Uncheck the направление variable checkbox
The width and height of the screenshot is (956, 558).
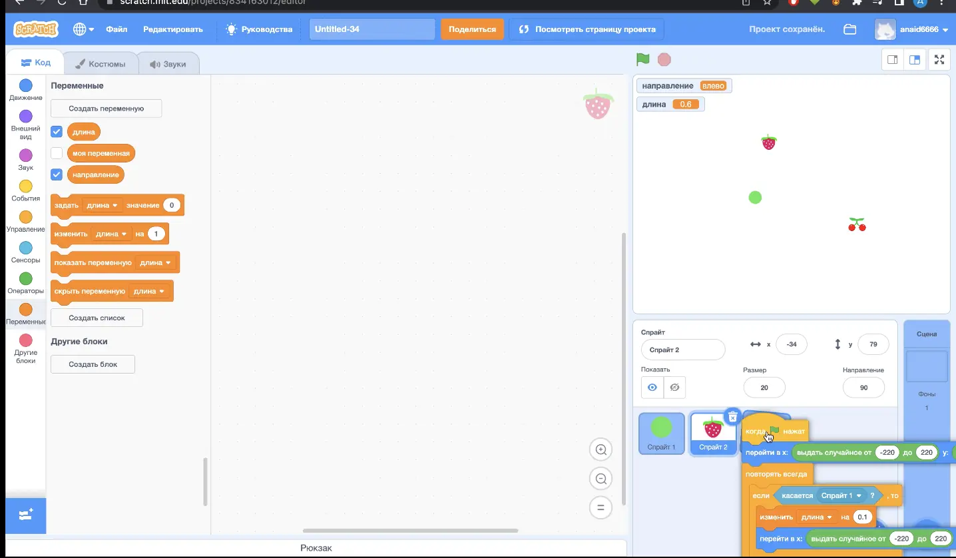tap(57, 174)
